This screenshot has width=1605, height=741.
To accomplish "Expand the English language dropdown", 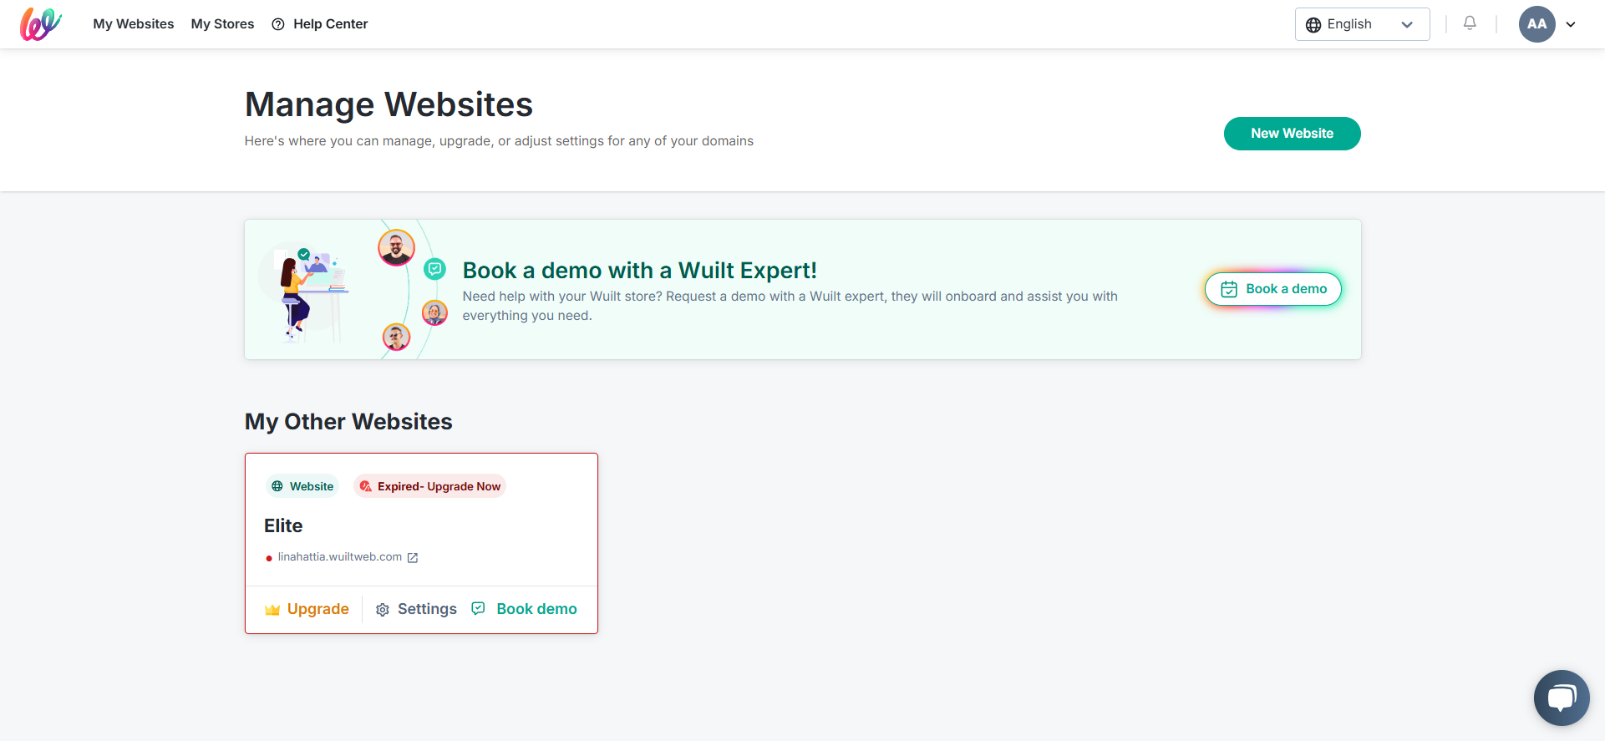I will (1362, 24).
